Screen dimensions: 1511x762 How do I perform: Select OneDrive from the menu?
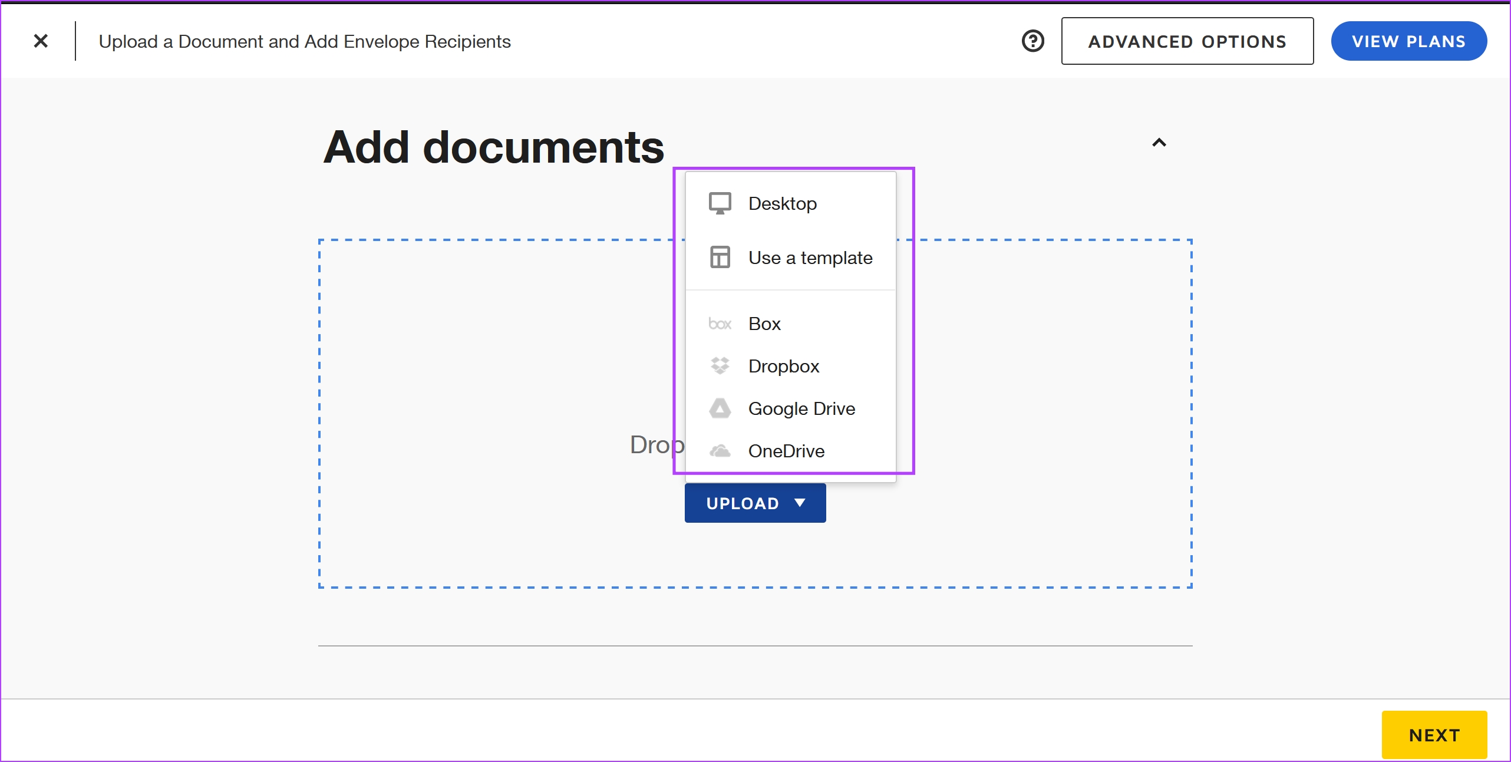click(x=790, y=451)
